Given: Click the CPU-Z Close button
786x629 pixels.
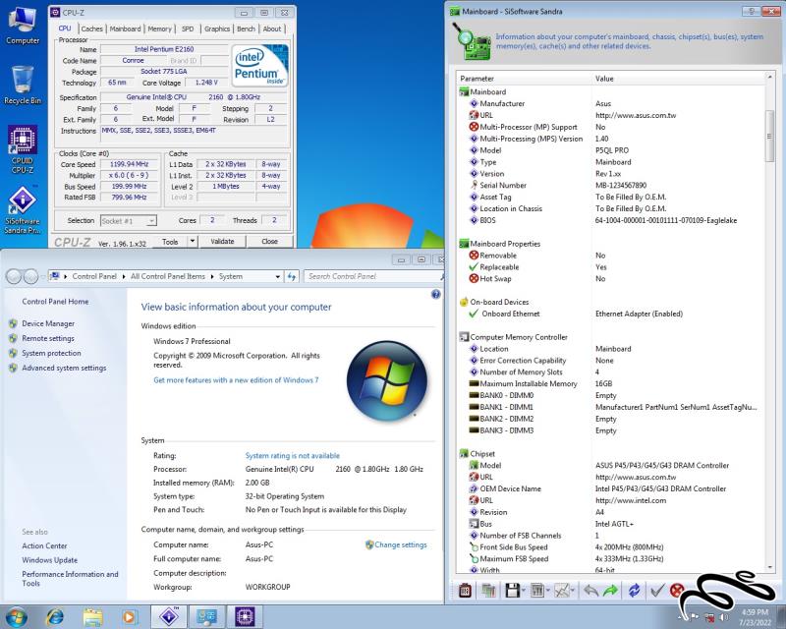Looking at the screenshot, I should [x=269, y=241].
